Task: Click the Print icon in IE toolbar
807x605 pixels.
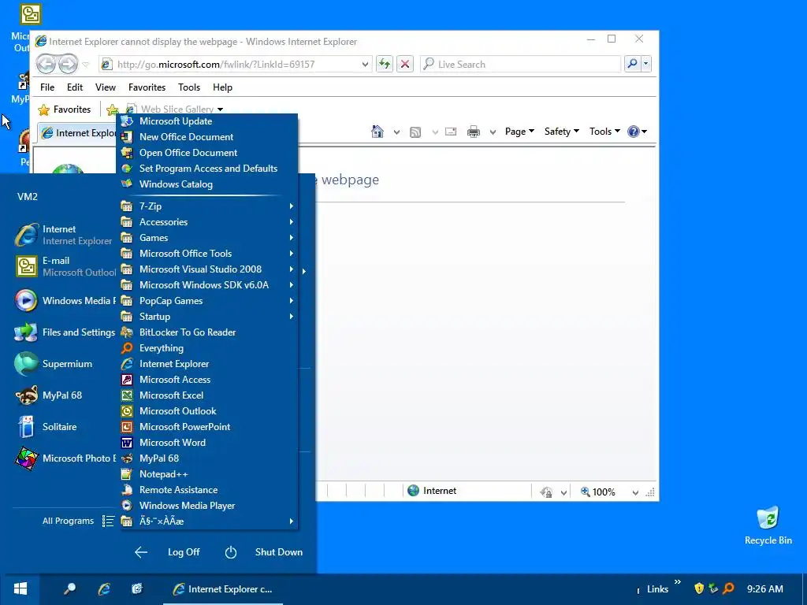Action: [474, 132]
